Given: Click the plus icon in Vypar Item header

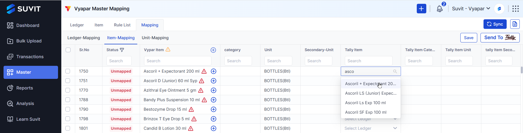Looking at the screenshot, I should tap(213, 50).
